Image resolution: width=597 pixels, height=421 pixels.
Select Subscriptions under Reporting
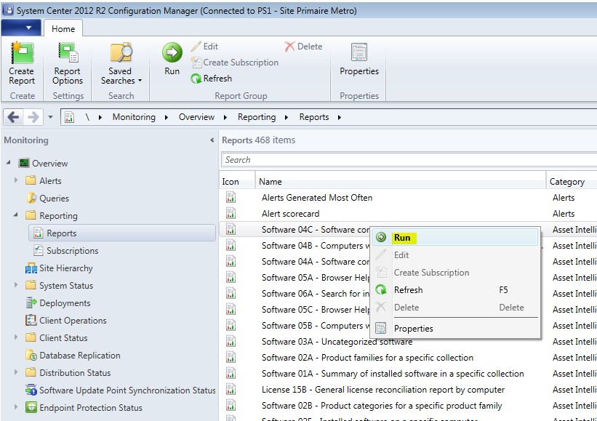(x=72, y=251)
